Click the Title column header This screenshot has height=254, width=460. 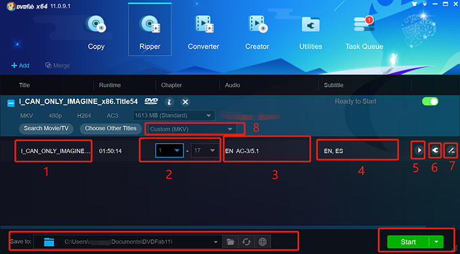coord(24,85)
